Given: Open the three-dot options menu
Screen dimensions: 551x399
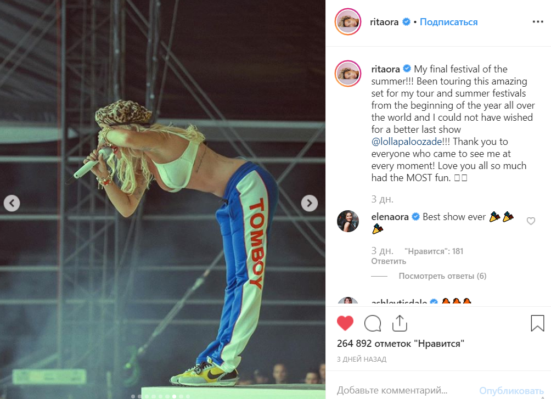Looking at the screenshot, I should pyautogui.click(x=538, y=22).
